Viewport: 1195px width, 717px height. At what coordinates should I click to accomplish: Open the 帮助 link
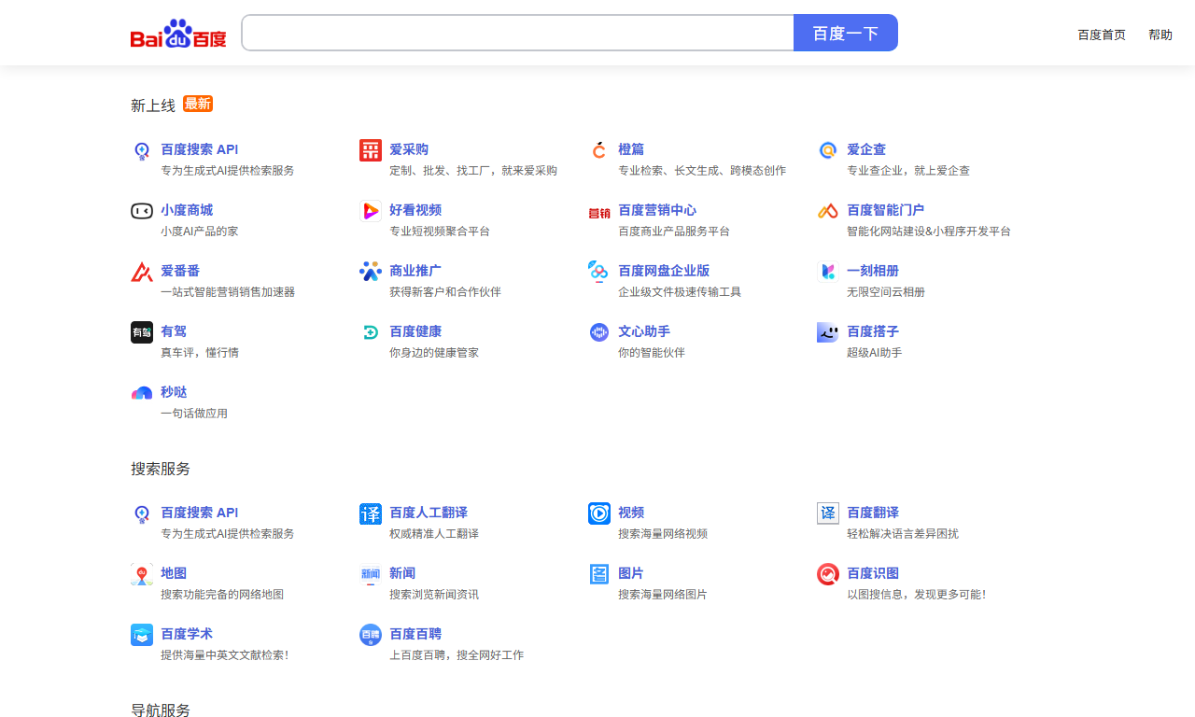1160,35
